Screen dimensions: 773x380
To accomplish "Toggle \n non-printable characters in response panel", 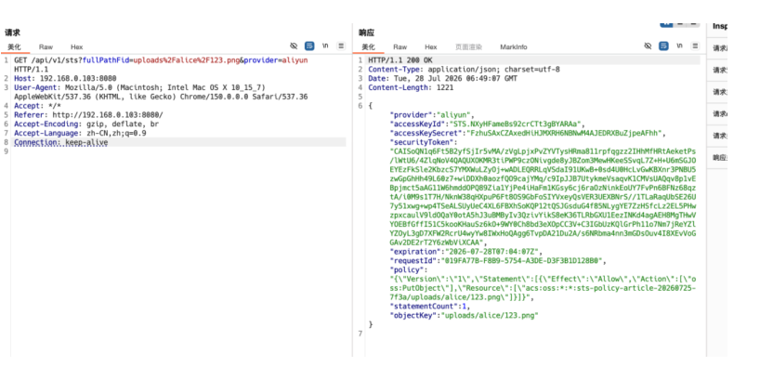I will coord(679,46).
